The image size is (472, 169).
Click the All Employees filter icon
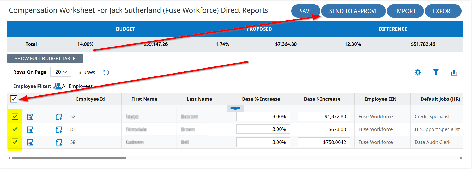click(x=57, y=86)
